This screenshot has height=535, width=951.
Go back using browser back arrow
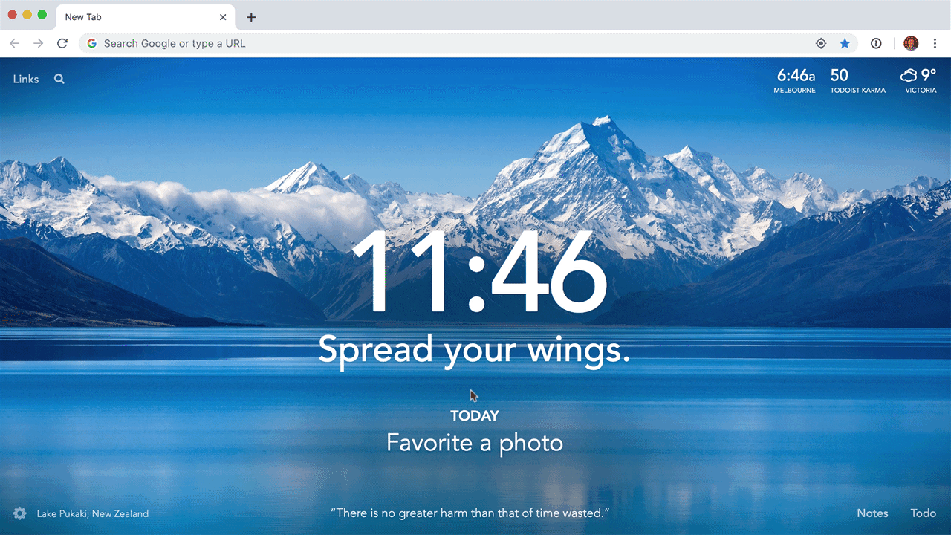[15, 43]
